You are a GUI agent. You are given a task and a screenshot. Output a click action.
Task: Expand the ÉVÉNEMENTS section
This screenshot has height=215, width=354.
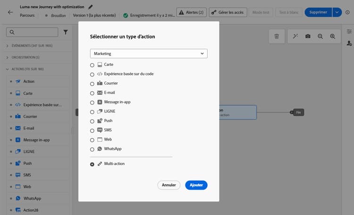click(x=7, y=45)
